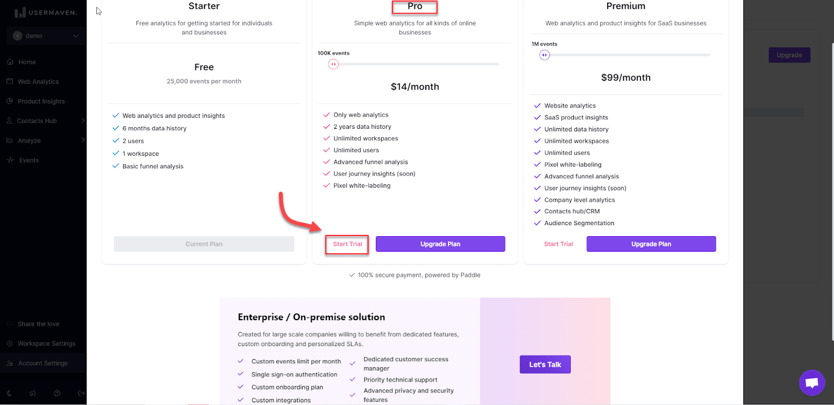The width and height of the screenshot is (834, 405).
Task: Click the help question mark icon
Action: pos(57,394)
